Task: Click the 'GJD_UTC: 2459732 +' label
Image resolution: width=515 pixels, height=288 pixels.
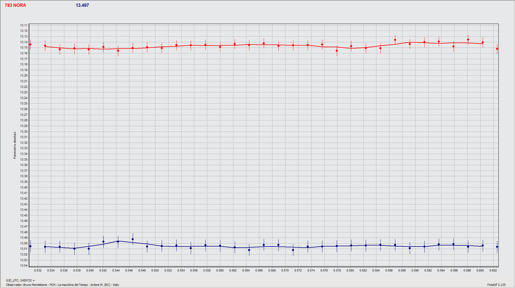Action: point(20,280)
